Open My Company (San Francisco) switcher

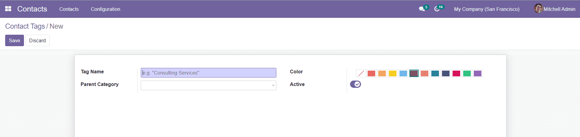click(x=487, y=9)
